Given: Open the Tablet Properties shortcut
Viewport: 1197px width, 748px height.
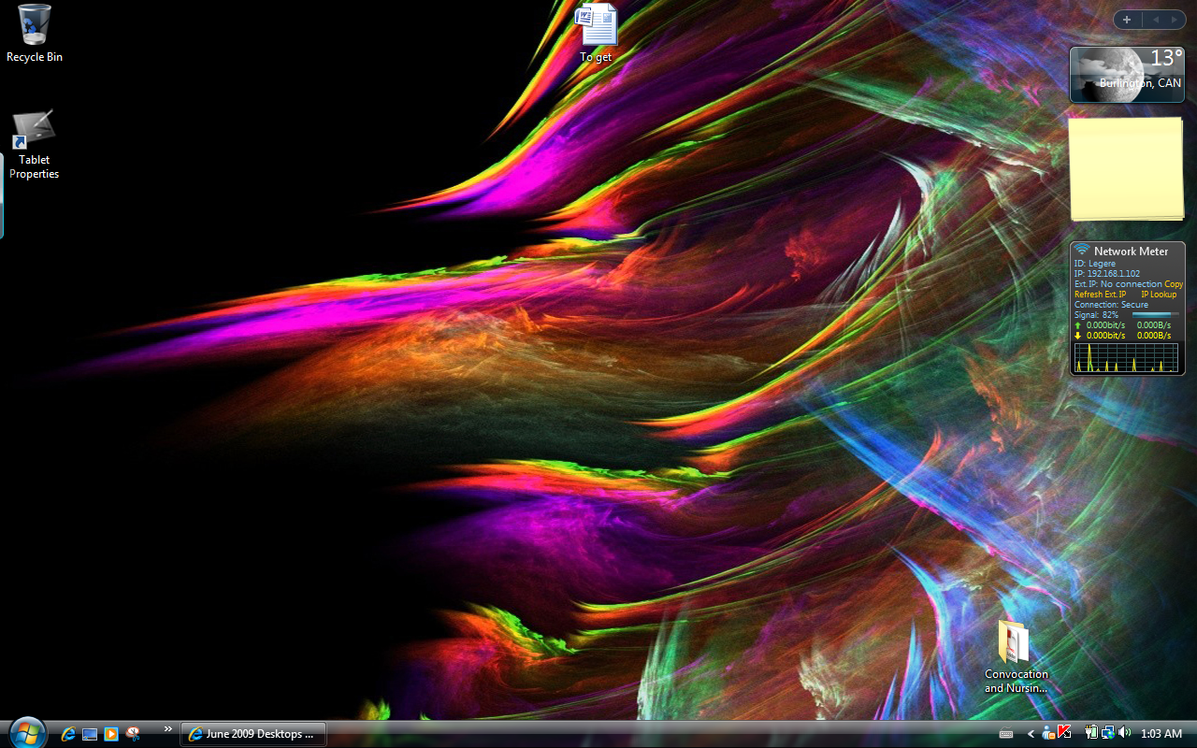Looking at the screenshot, I should (34, 131).
